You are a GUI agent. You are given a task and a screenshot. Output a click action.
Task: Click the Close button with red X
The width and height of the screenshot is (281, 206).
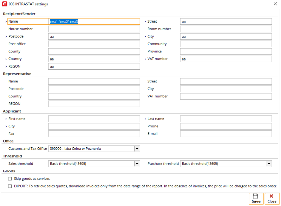click(x=272, y=199)
